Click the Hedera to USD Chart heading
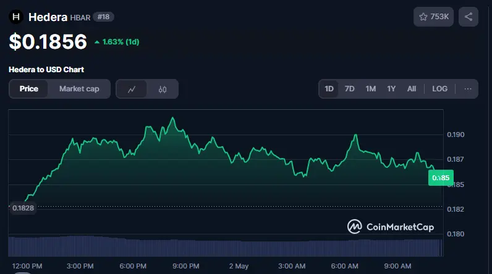Image resolution: width=492 pixels, height=274 pixels. (46, 70)
